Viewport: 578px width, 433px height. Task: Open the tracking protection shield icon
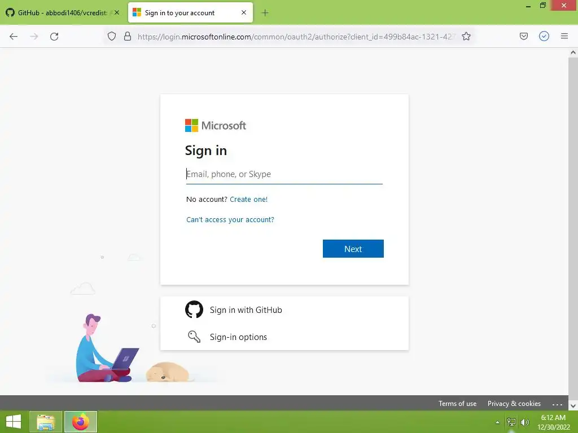click(x=112, y=36)
